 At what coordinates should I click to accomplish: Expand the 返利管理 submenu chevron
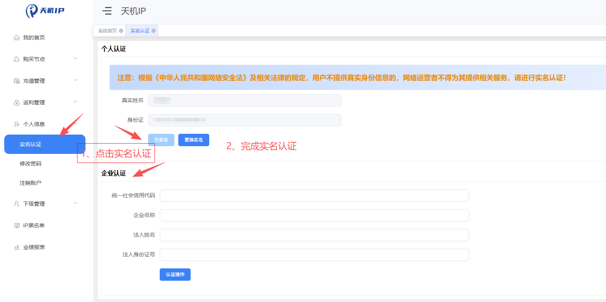pyautogui.click(x=75, y=102)
